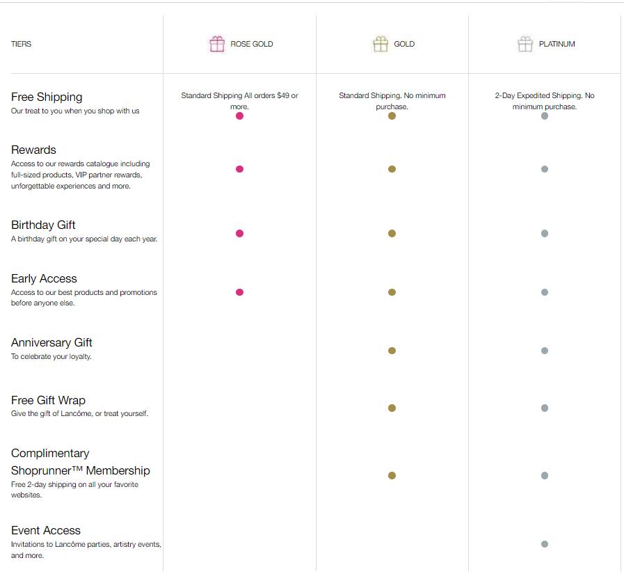The image size is (624, 574).
Task: Click the gold Anniversary Gift dot
Action: pyautogui.click(x=392, y=351)
